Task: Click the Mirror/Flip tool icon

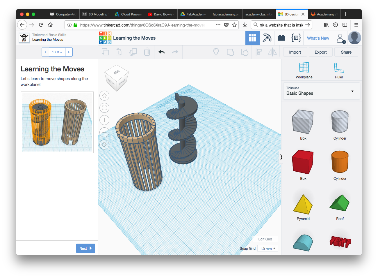Action: coord(272,52)
